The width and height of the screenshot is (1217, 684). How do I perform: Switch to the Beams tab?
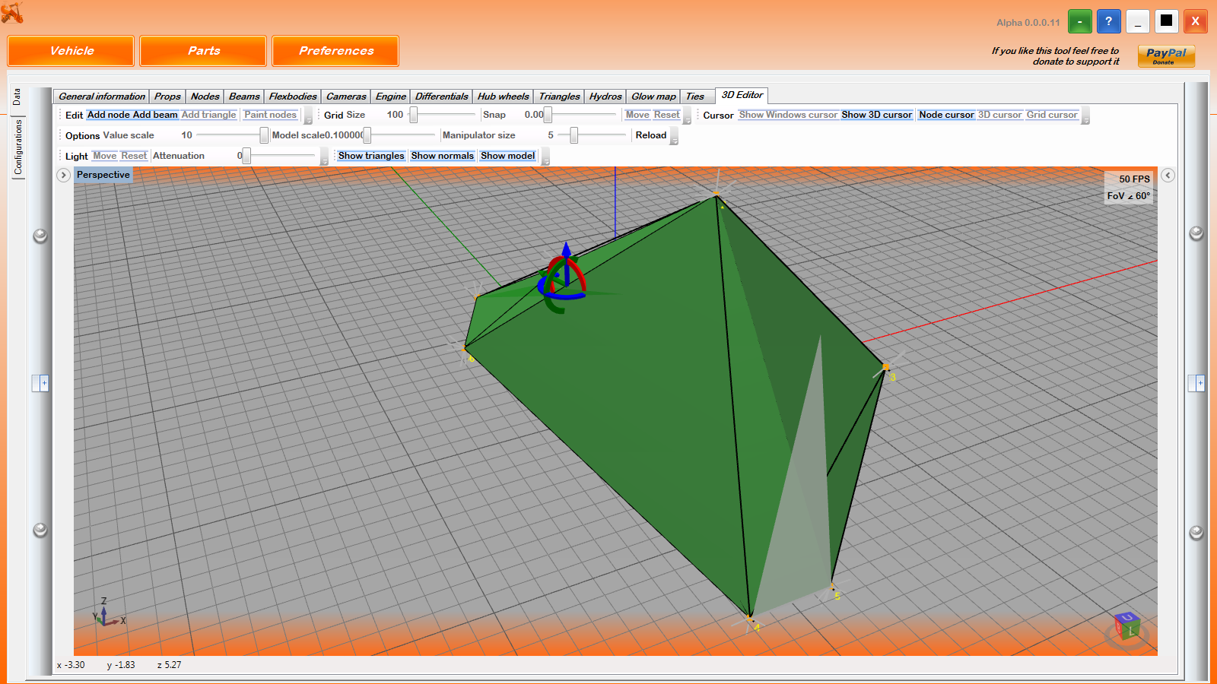(x=244, y=97)
